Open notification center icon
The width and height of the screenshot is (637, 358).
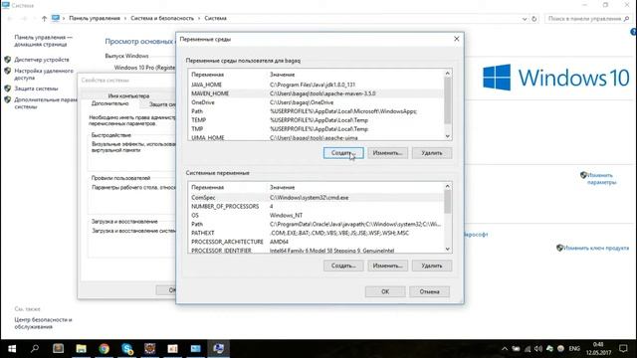tap(624, 349)
